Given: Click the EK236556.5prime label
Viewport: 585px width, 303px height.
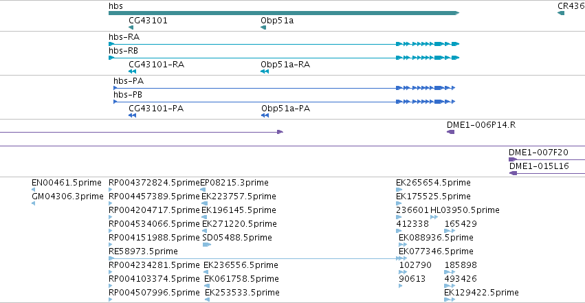Looking at the screenshot, I should [x=241, y=265].
